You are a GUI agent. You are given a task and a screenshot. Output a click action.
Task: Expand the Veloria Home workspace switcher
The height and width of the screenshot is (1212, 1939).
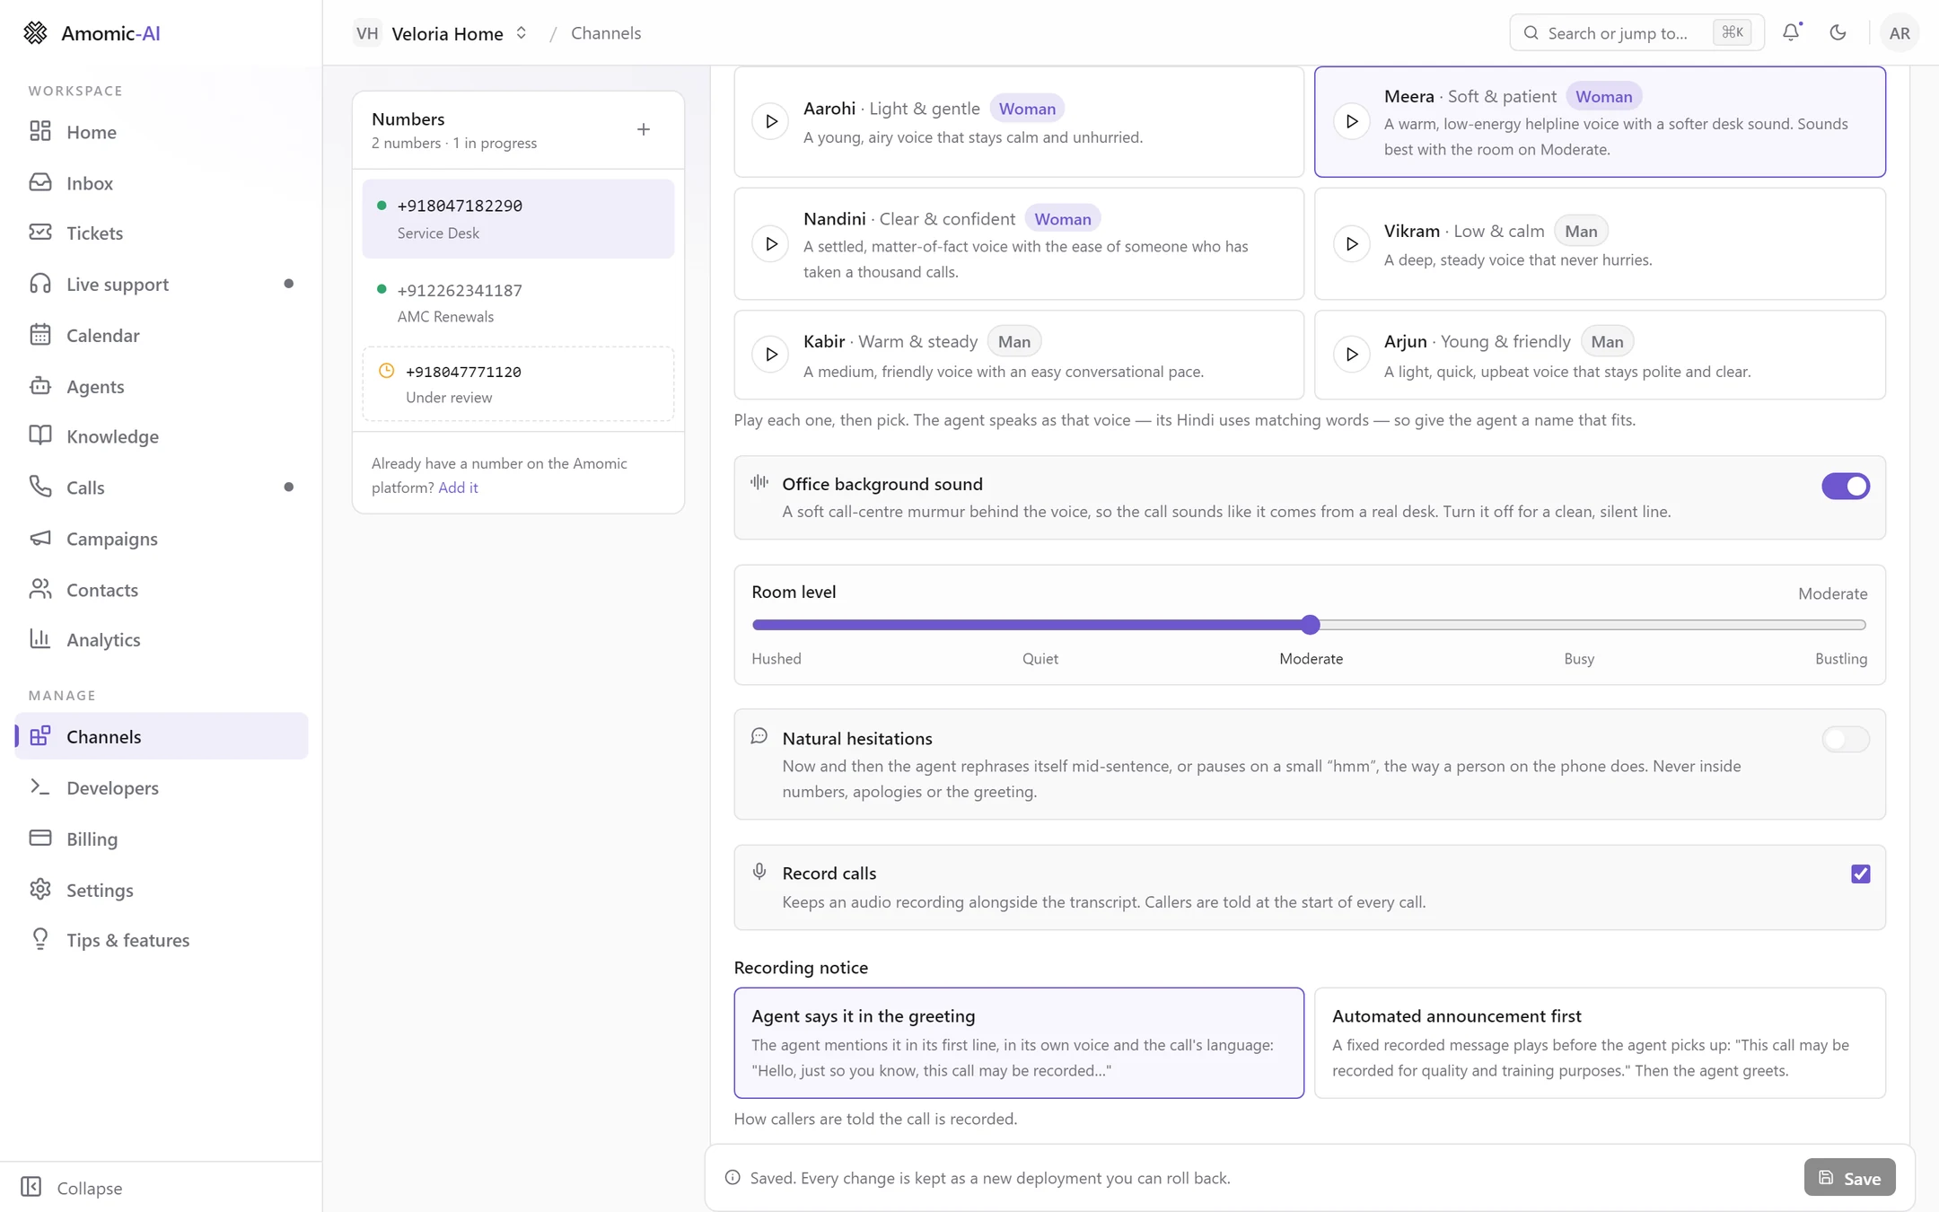coord(441,33)
